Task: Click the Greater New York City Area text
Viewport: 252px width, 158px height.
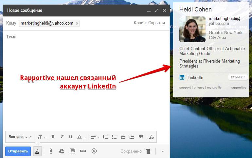Action: 225,35
